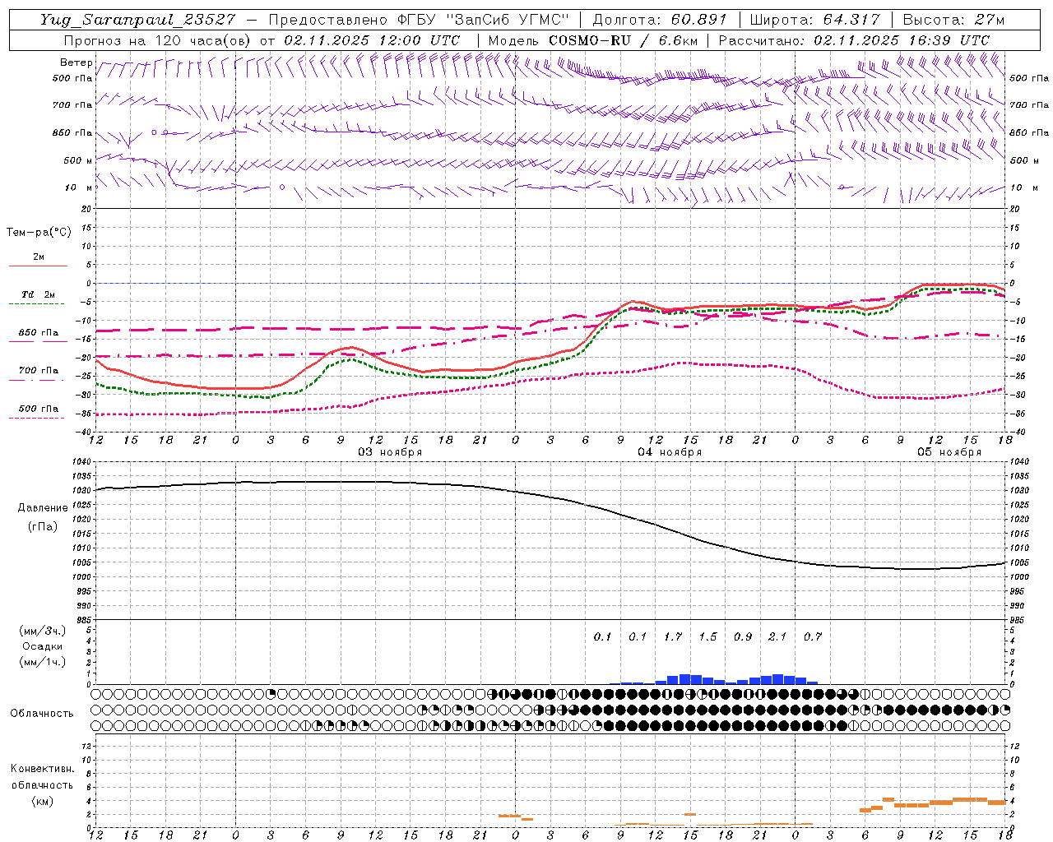Click the (мм/3ч.) unit label
This screenshot has height=842, width=1053.
(x=43, y=631)
